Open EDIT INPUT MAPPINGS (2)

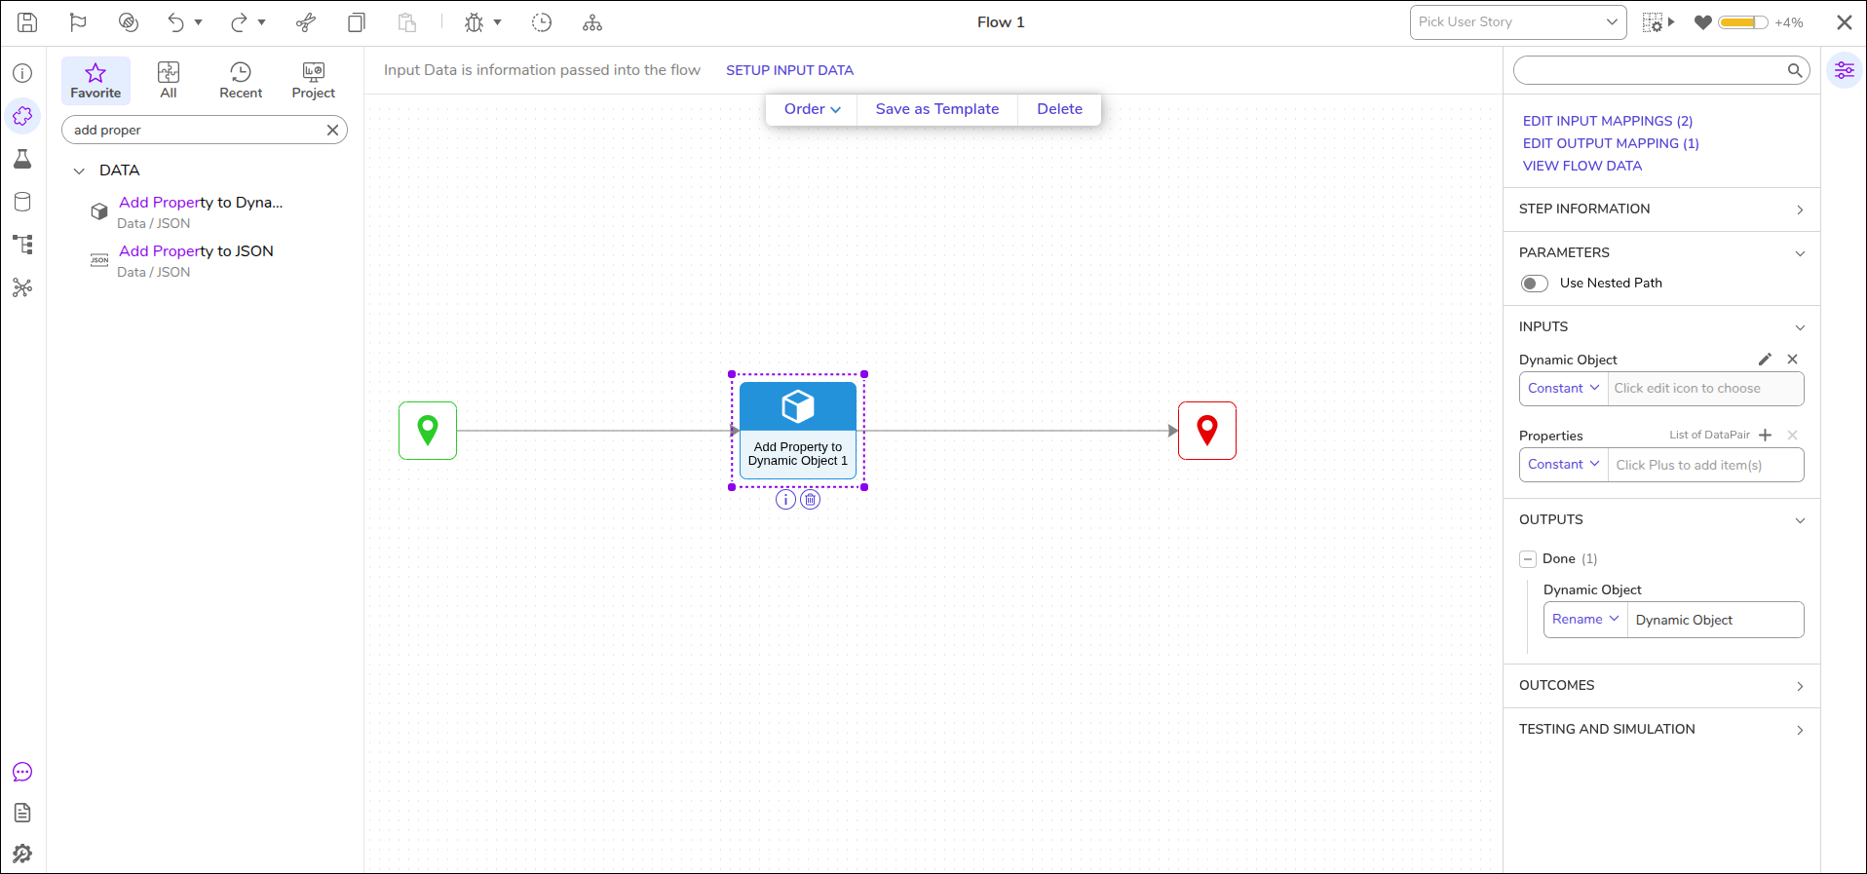1608,121
